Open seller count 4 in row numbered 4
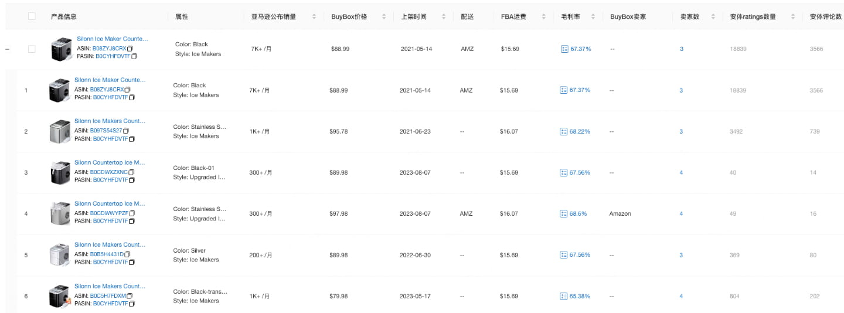Image resolution: width=844 pixels, height=313 pixels. [681, 214]
